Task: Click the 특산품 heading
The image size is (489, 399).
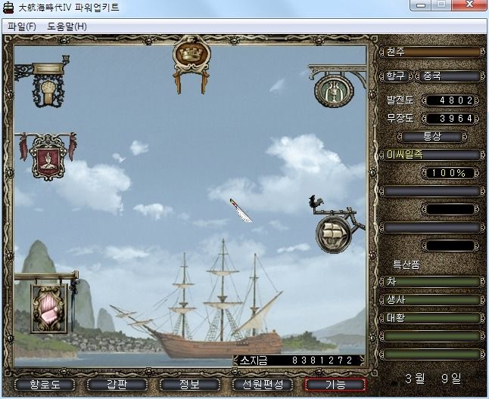Action: (406, 264)
